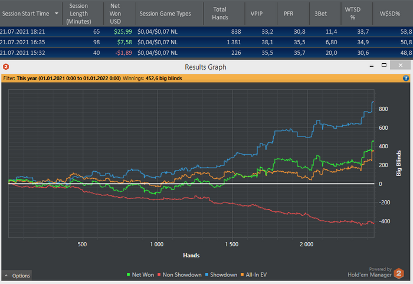Select session row 21.07.2021 16:35
This screenshot has height=284, width=413.
pos(206,42)
